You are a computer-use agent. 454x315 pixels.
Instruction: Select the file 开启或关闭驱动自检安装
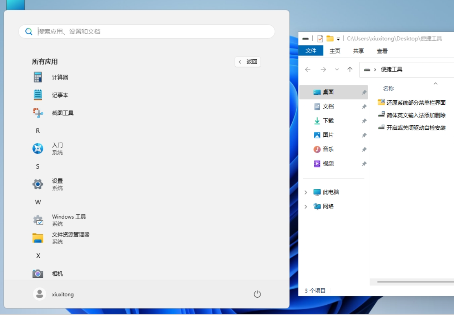[x=412, y=127]
